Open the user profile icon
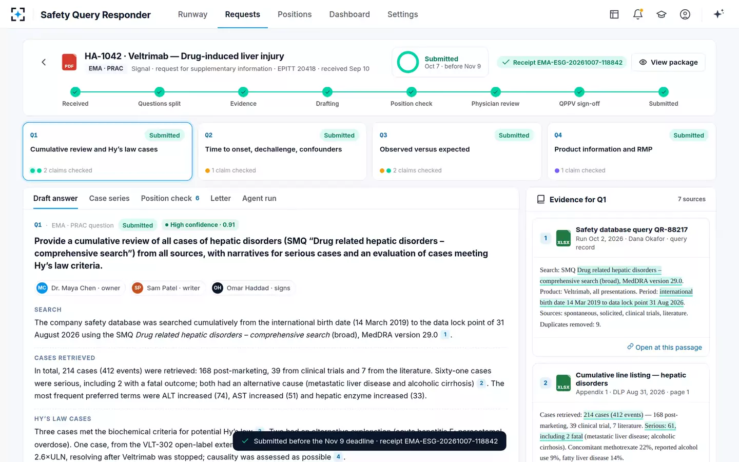This screenshot has height=462, width=739. click(685, 14)
